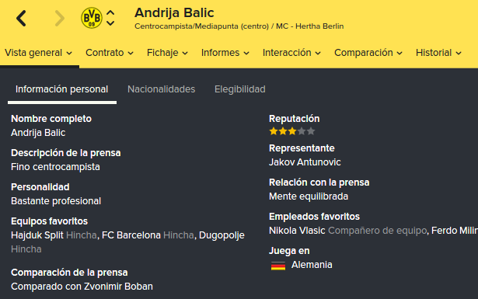Screen dimensions: 478x299
Task: Switch to the Elegibilidad tab
Action: pos(240,89)
